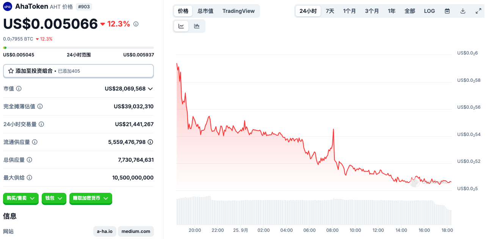The width and height of the screenshot is (489, 239).
Task: Toggle LOG scale on chart
Action: pyautogui.click(x=429, y=11)
